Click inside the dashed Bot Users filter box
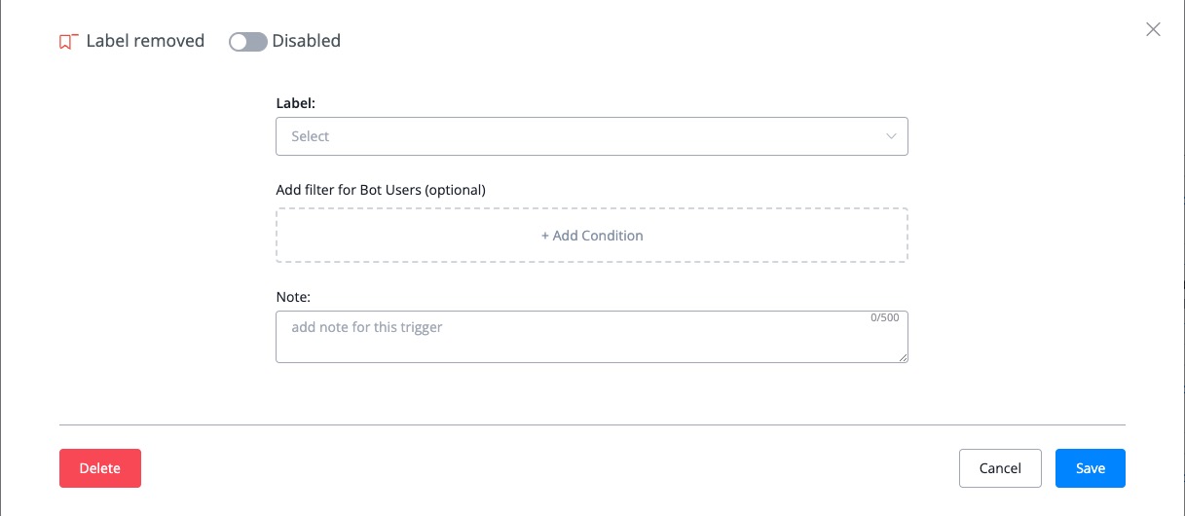Image resolution: width=1185 pixels, height=516 pixels. 592,235
